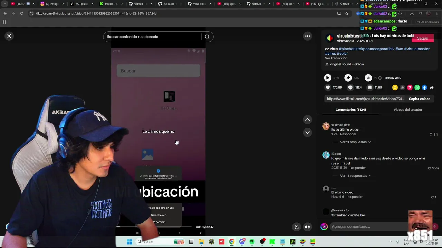
Task: Send to friends with pink paper-plane icon
Action: pos(410,87)
